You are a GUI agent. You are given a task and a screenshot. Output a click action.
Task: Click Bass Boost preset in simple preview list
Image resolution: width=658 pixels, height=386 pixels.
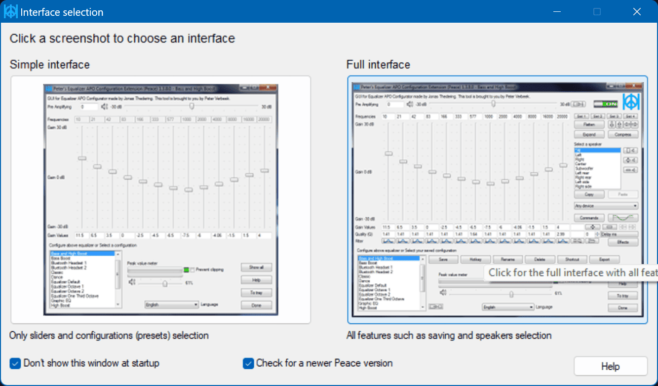[61, 258]
